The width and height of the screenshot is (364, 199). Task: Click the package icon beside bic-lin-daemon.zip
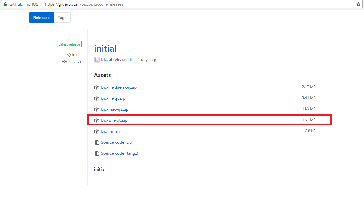point(96,87)
